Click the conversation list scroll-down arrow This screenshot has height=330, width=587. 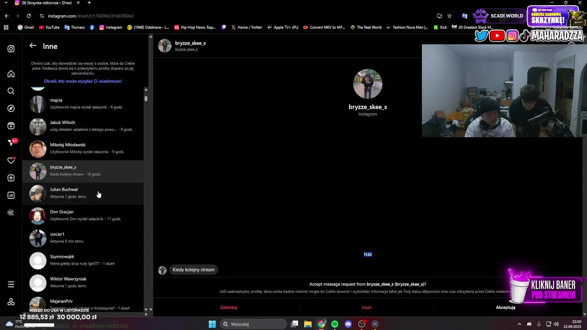[x=146, y=310]
